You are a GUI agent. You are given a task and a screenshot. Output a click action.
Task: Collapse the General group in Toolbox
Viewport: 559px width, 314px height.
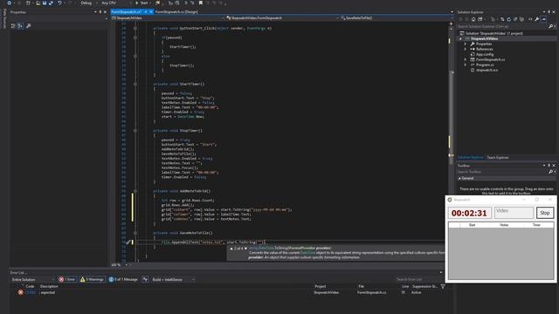coord(459,178)
